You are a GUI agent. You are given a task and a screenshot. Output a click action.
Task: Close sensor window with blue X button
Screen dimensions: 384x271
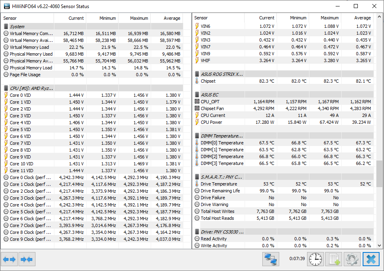pos(371,259)
